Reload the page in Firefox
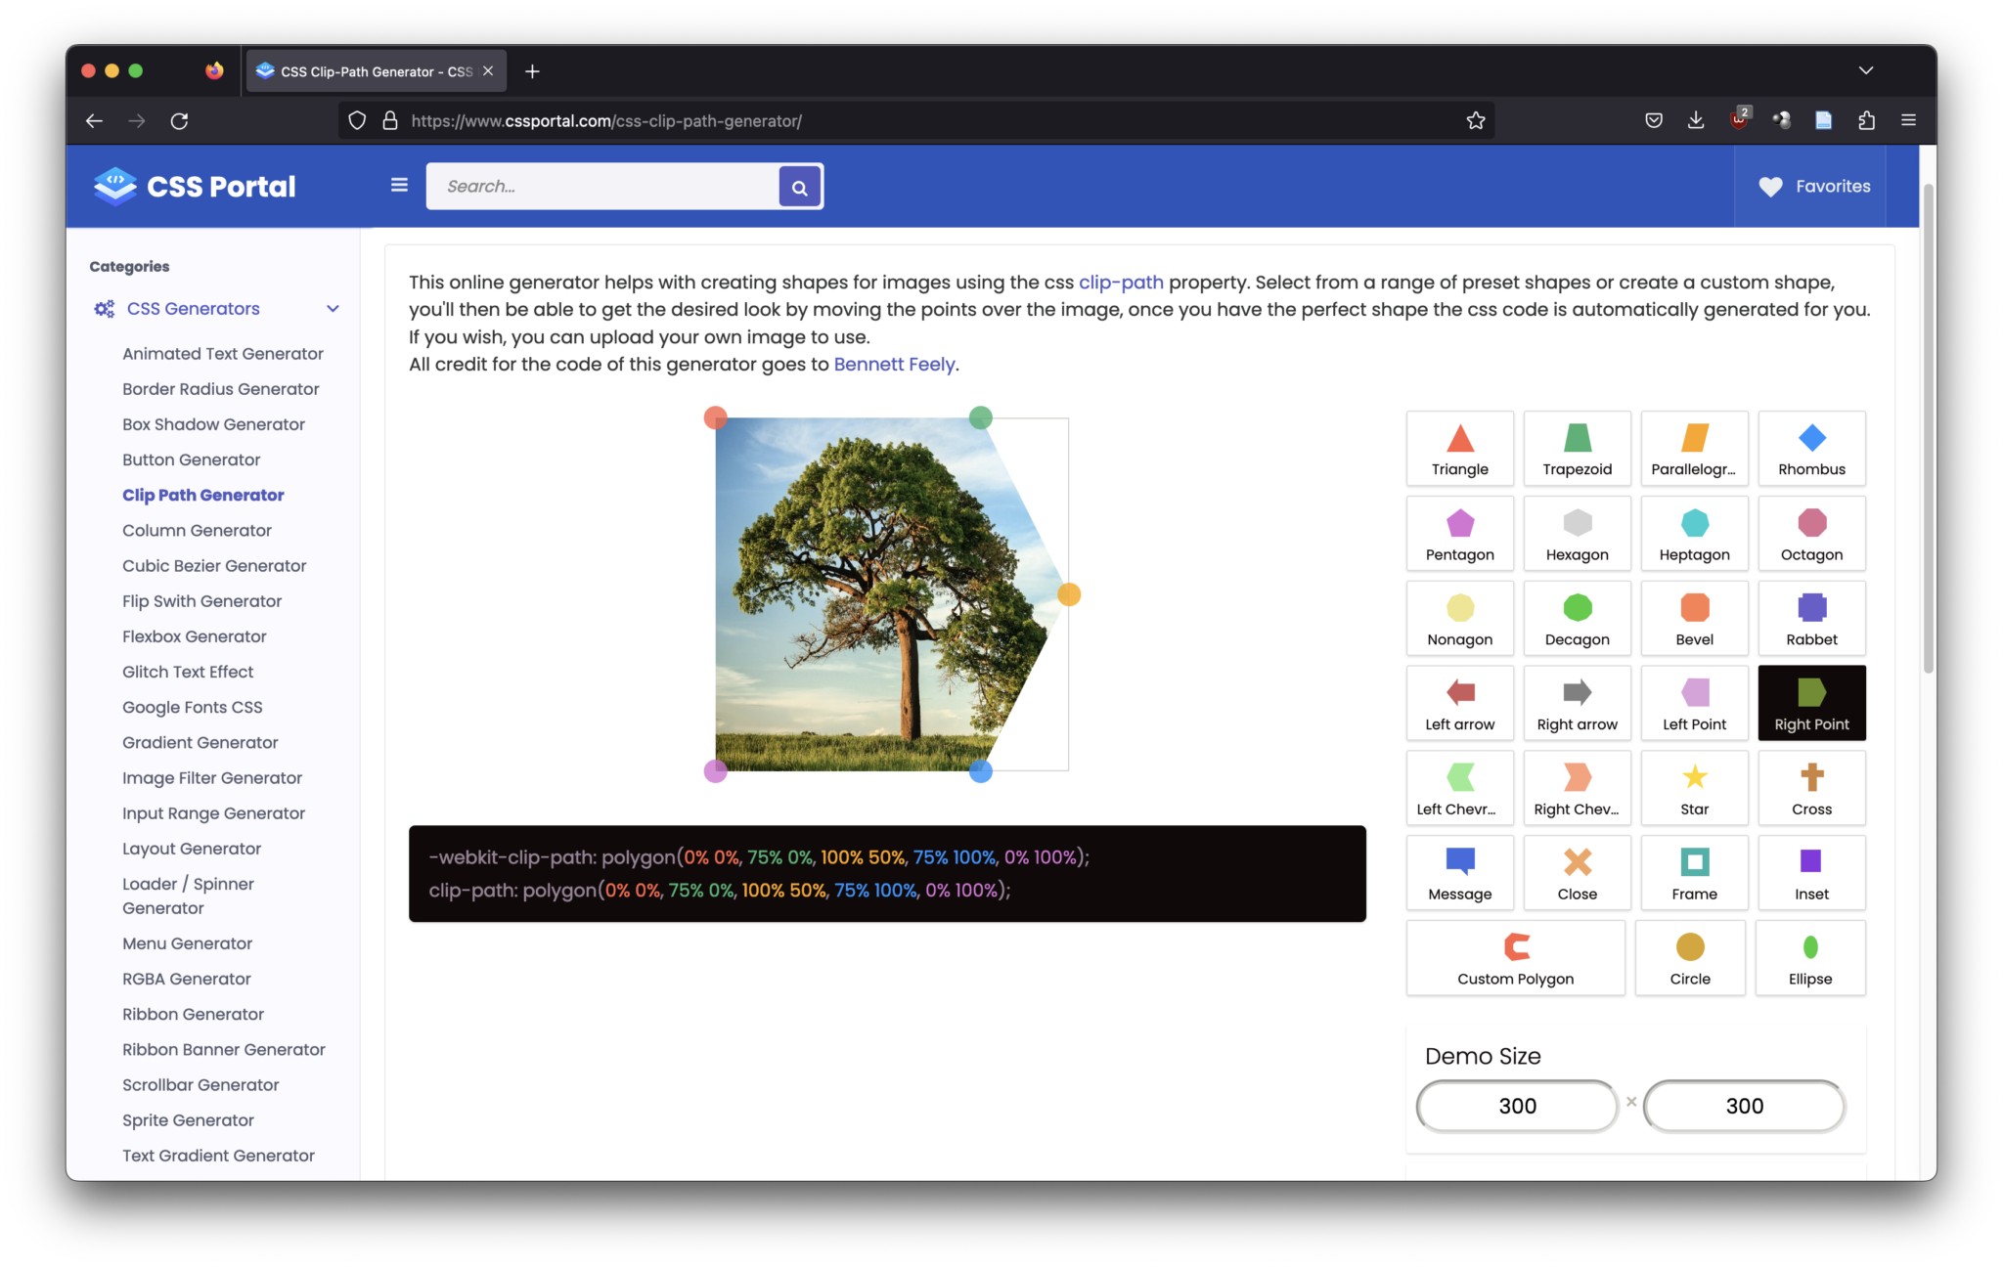Image resolution: width=2003 pixels, height=1268 pixels. [x=179, y=121]
